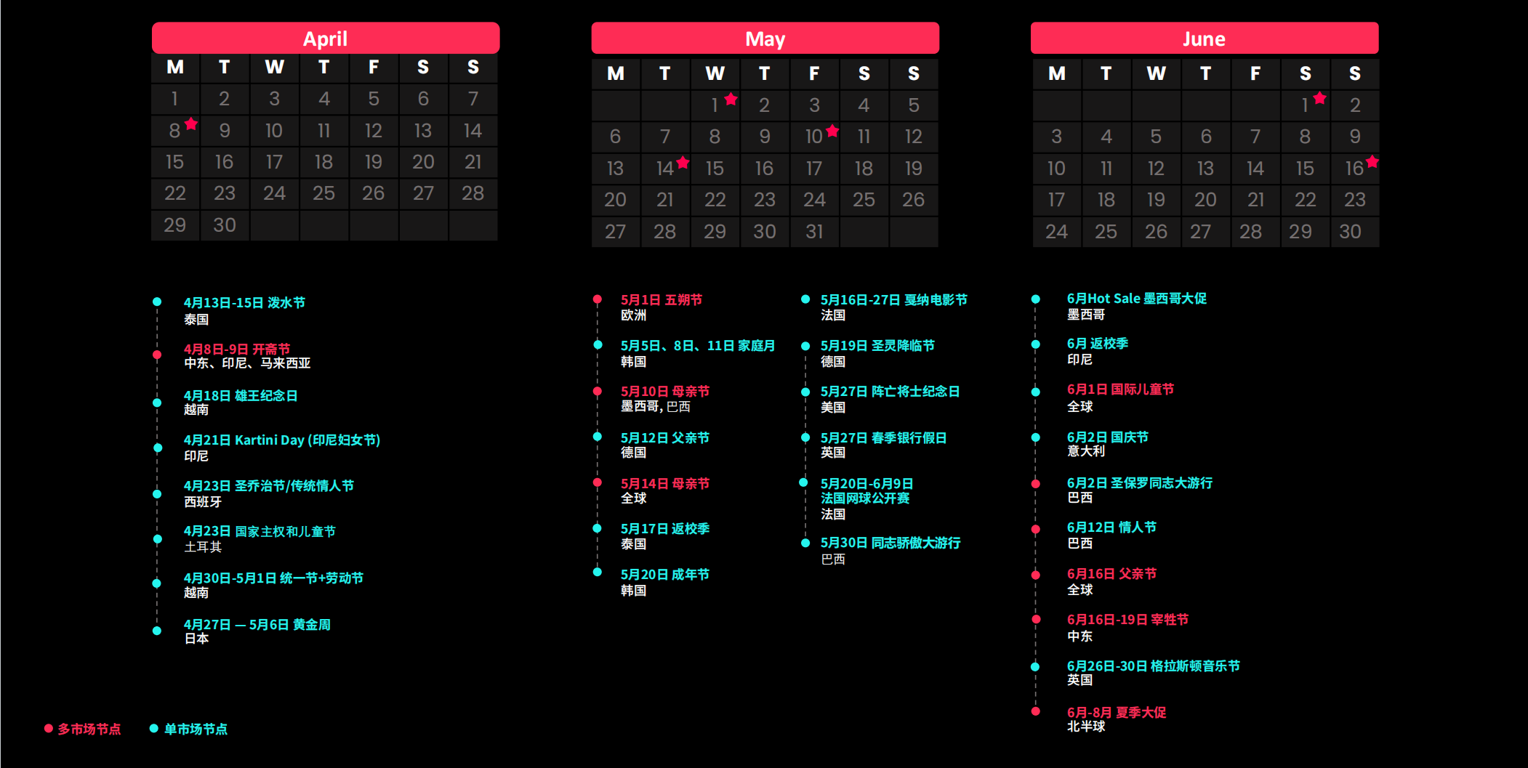Click the red timeline dot for 5月14日 母亲节

click(x=598, y=482)
